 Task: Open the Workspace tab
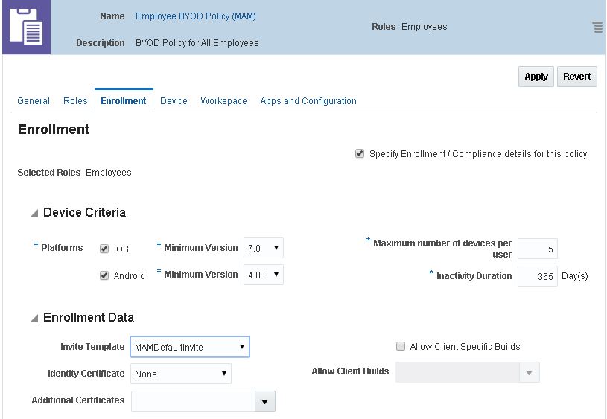[223, 101]
